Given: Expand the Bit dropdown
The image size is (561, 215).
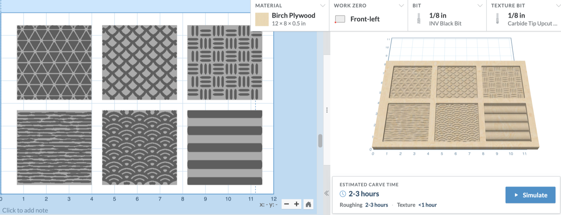Looking at the screenshot, I should click(480, 5).
